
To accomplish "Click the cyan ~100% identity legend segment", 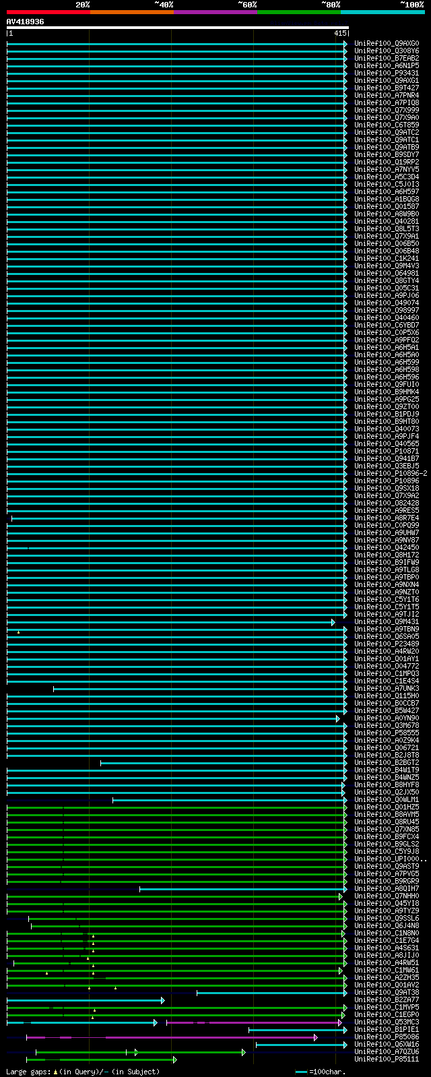I will [x=383, y=12].
